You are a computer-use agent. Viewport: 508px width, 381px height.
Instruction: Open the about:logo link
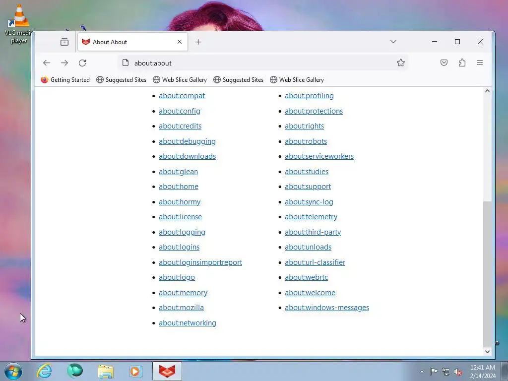click(x=177, y=277)
